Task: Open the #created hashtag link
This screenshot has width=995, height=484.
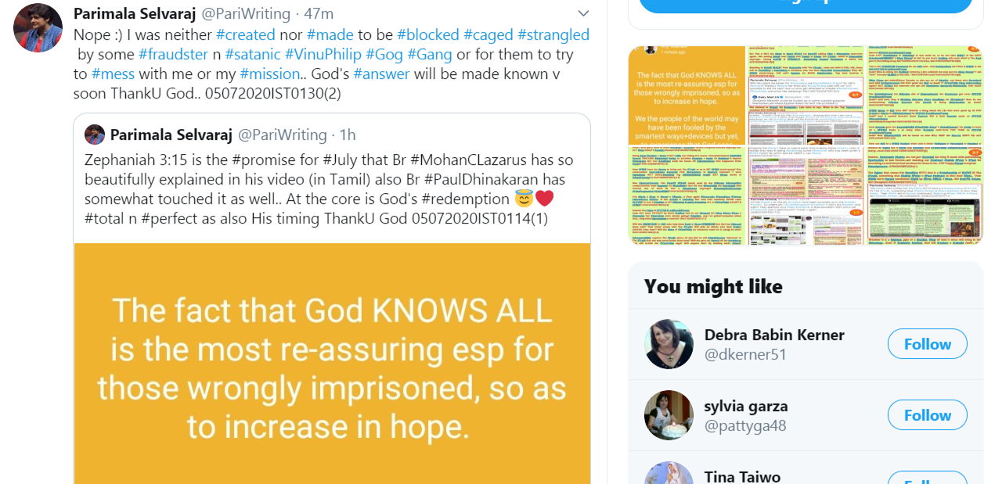Action: [246, 34]
